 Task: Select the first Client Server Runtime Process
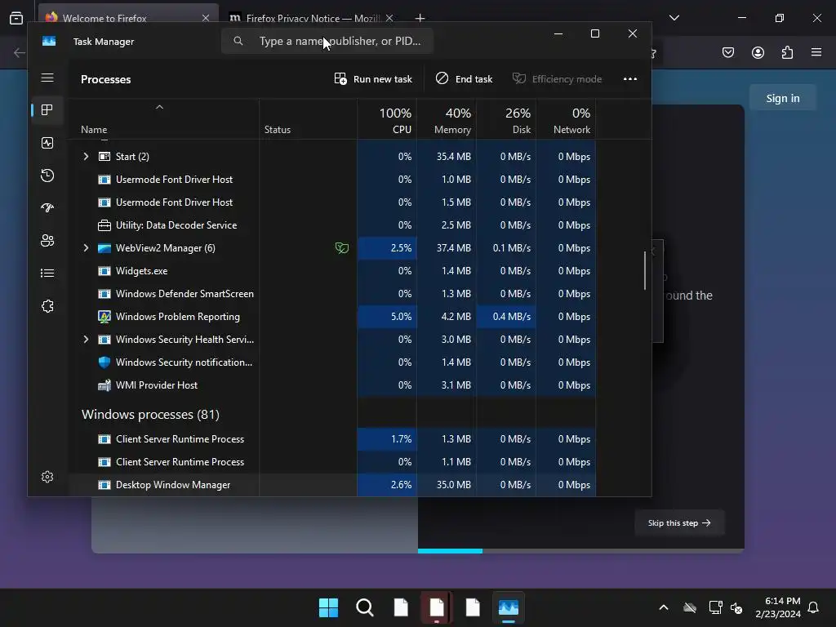[331, 438]
